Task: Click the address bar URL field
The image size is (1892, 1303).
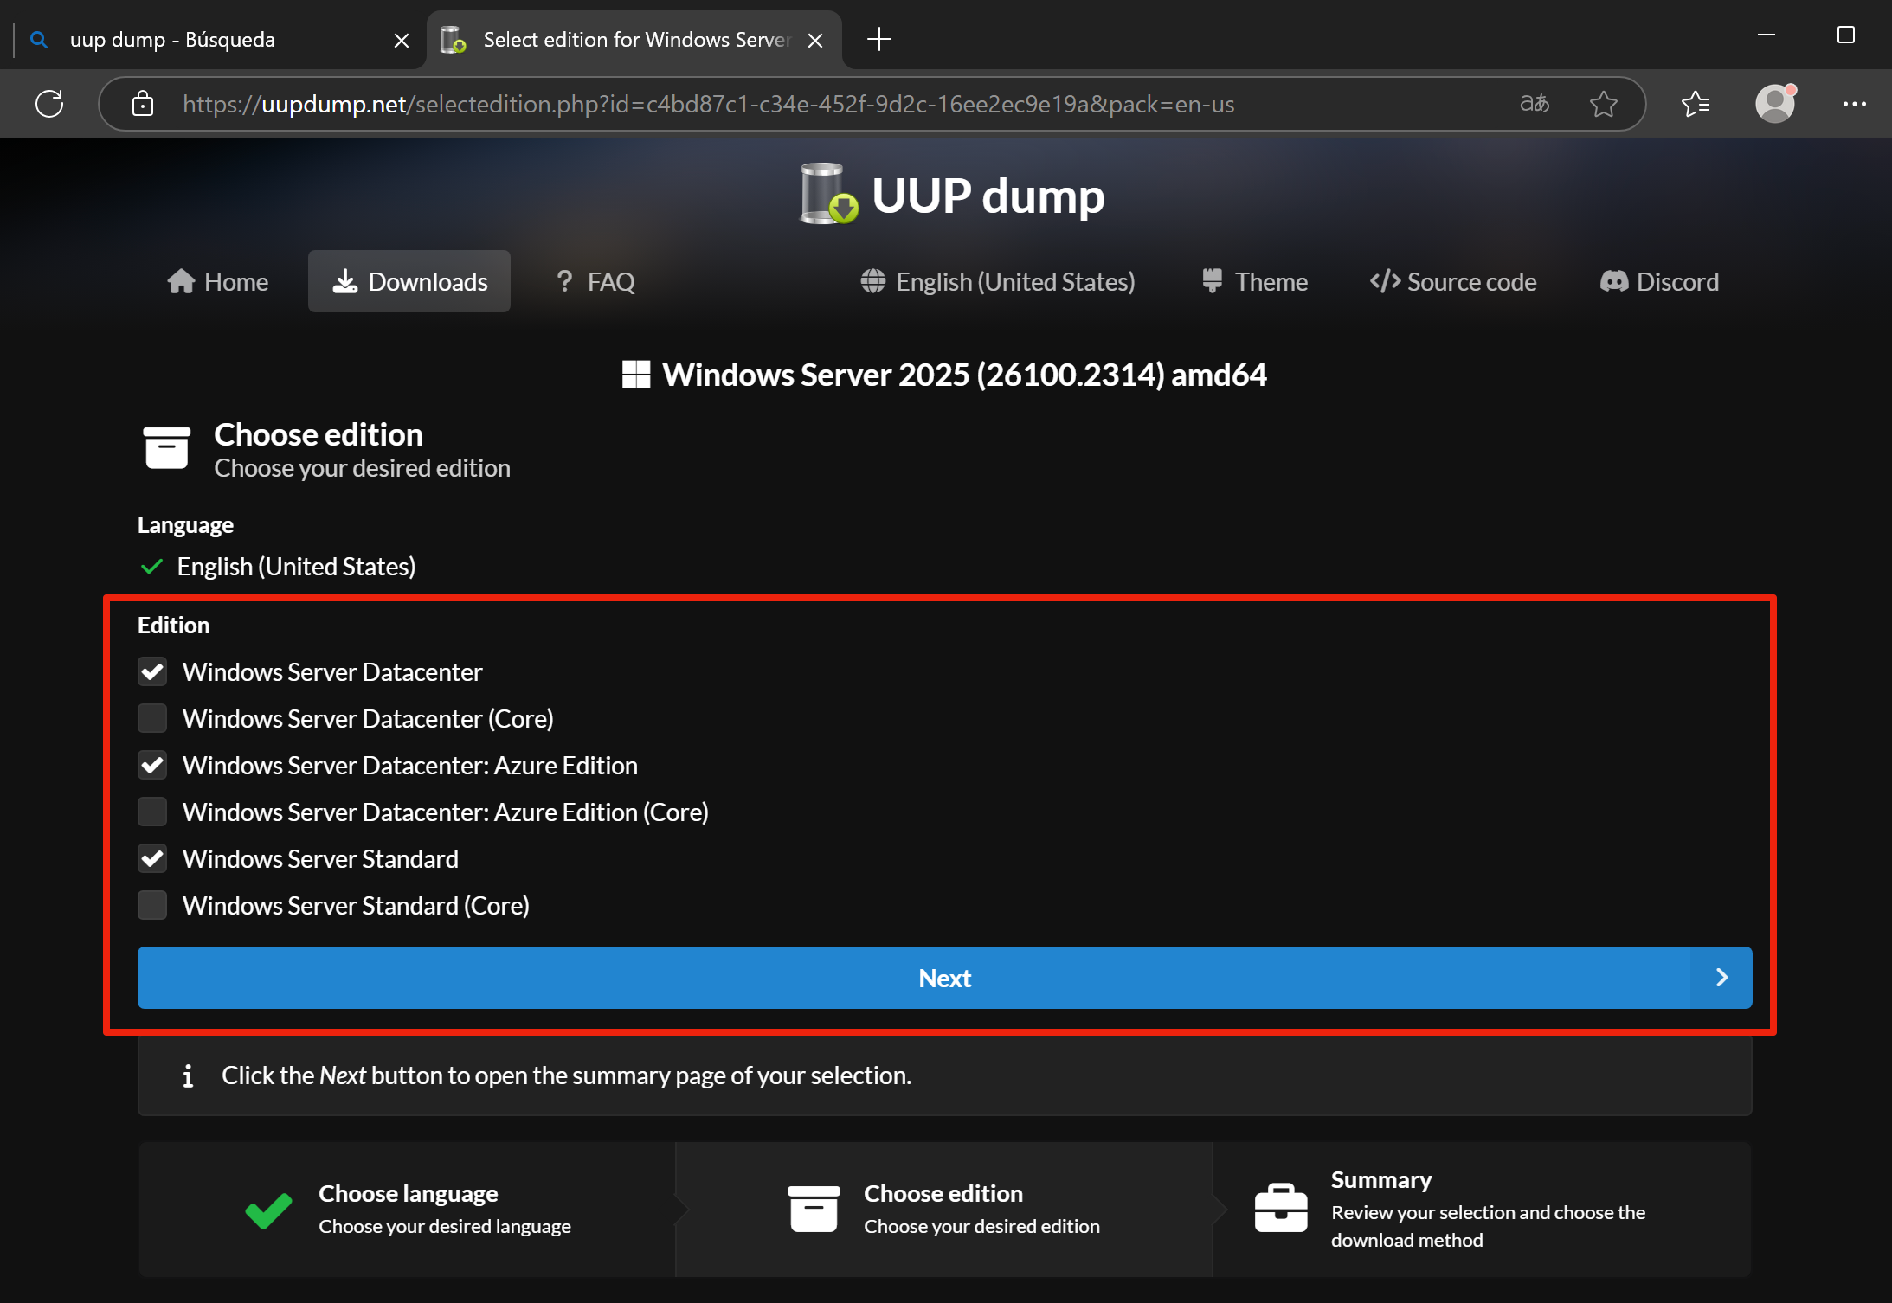Action: (708, 104)
